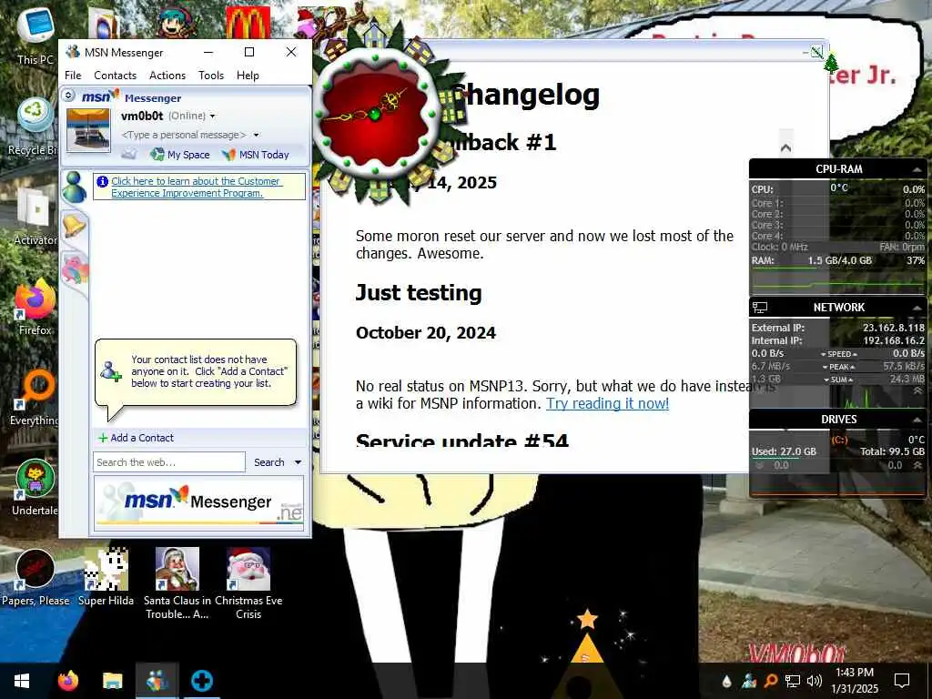
Task: Open the network tray icon
Action: tap(793, 681)
